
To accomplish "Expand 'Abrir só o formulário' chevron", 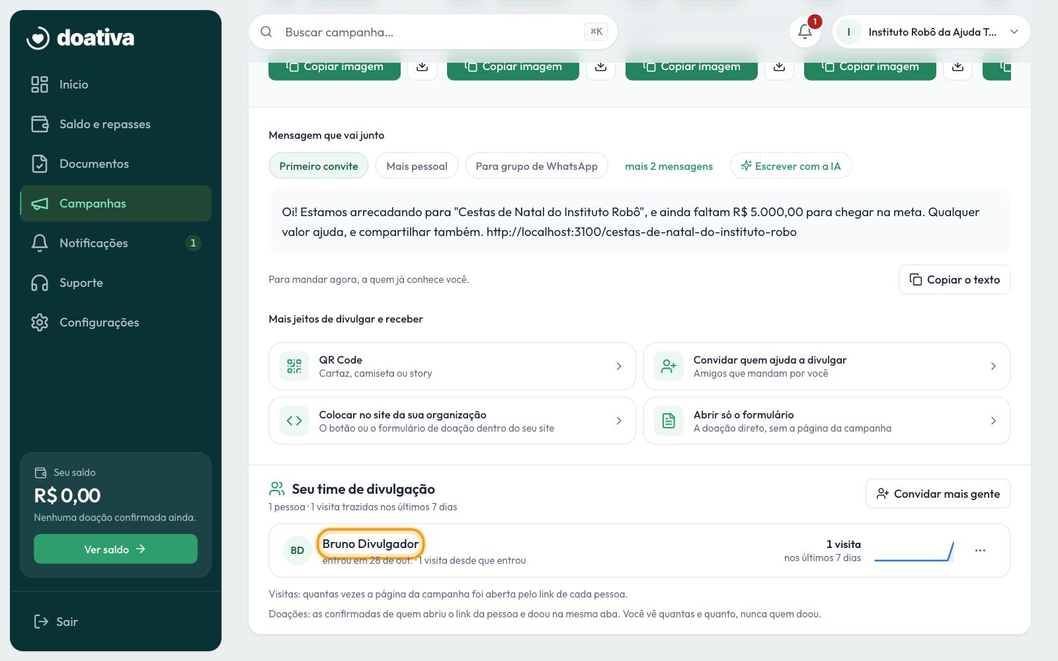I will point(993,421).
